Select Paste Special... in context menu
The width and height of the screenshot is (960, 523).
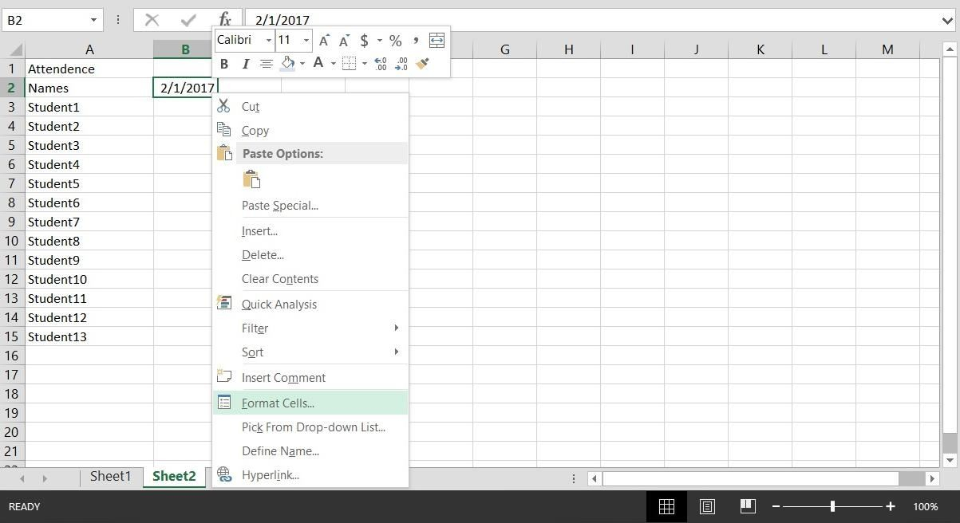click(x=279, y=206)
